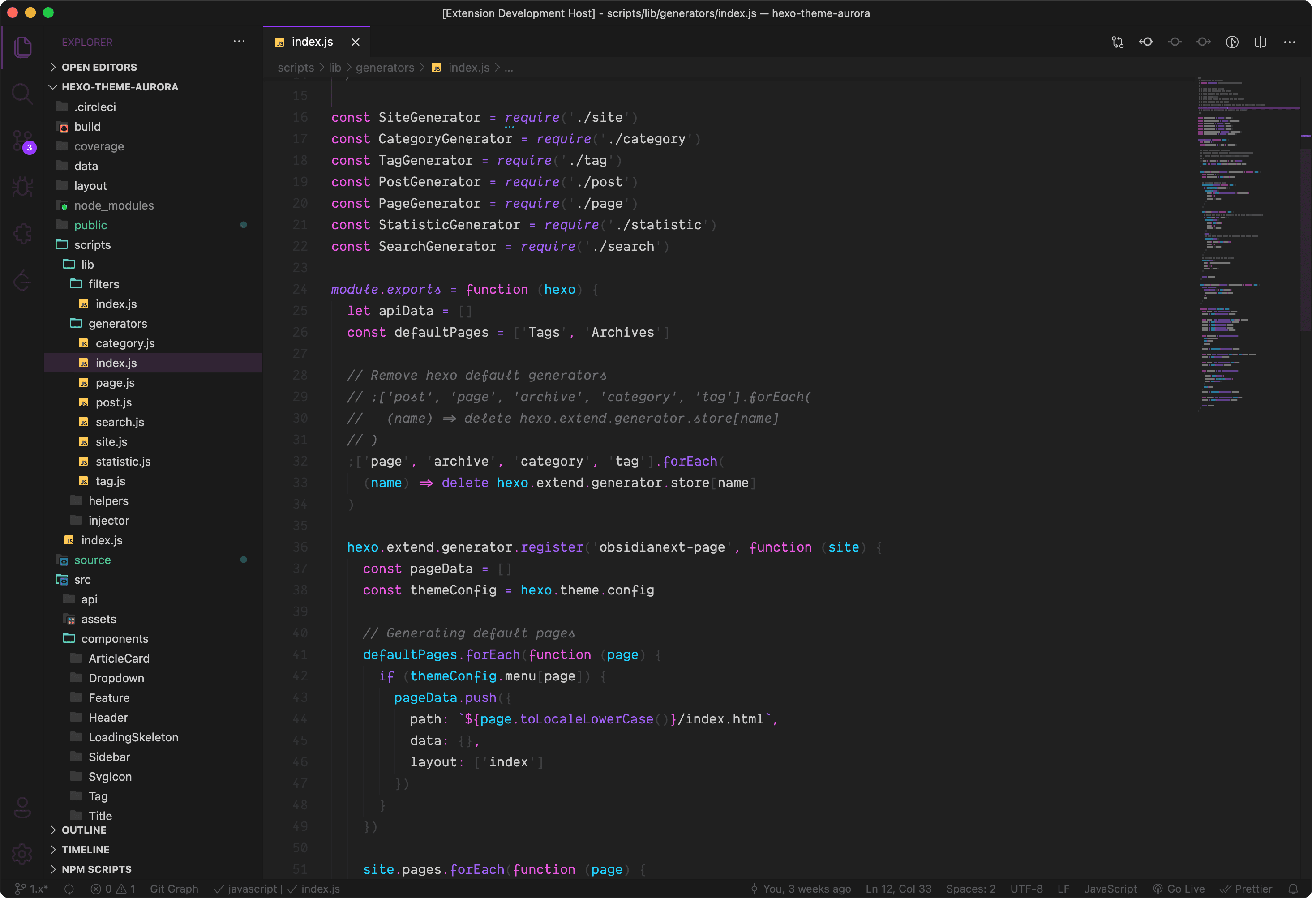The image size is (1312, 898).
Task: Open the Extensions view in the activity bar
Action: click(x=22, y=234)
